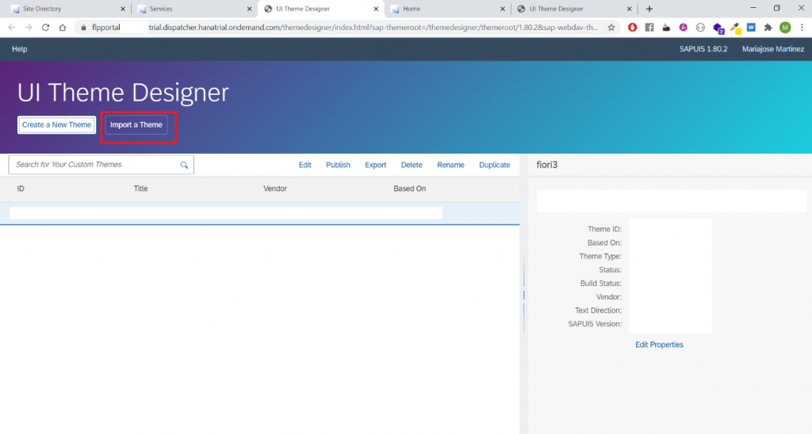This screenshot has height=434, width=812.
Task: Bookmark this page with the star icon
Action: [x=611, y=28]
